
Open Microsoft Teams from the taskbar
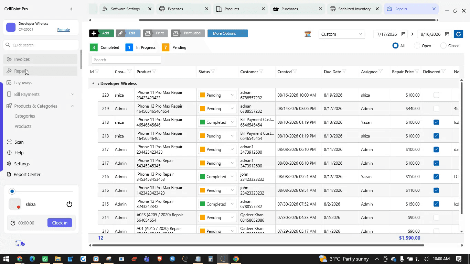click(147, 259)
